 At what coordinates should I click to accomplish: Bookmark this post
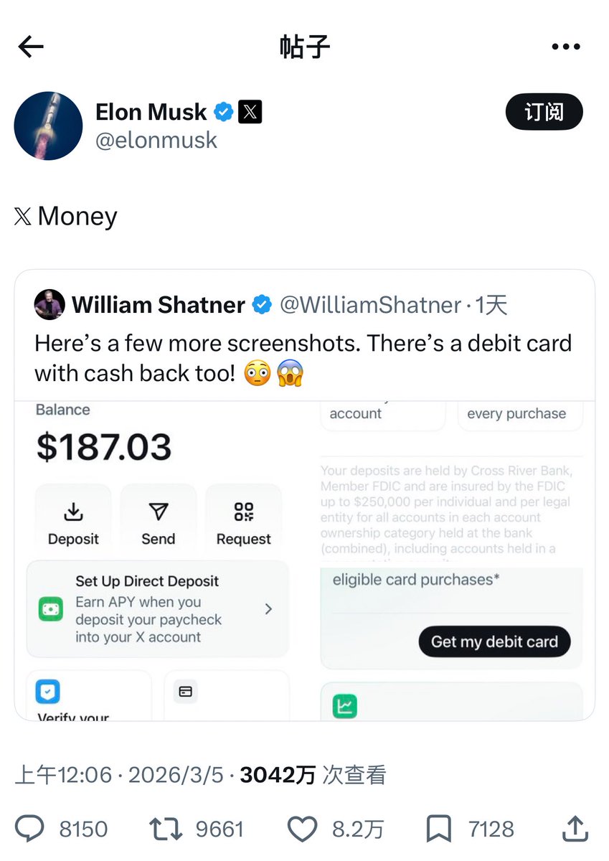(x=438, y=829)
